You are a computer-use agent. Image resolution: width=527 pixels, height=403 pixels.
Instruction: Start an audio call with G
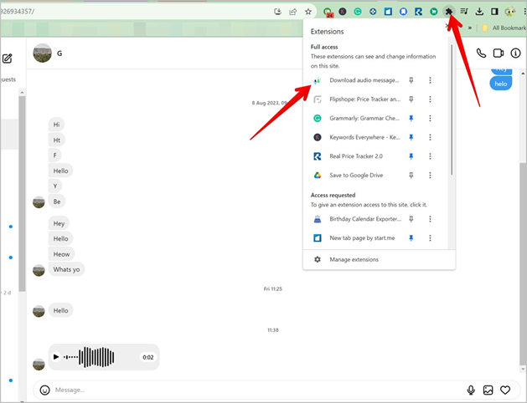click(x=481, y=53)
